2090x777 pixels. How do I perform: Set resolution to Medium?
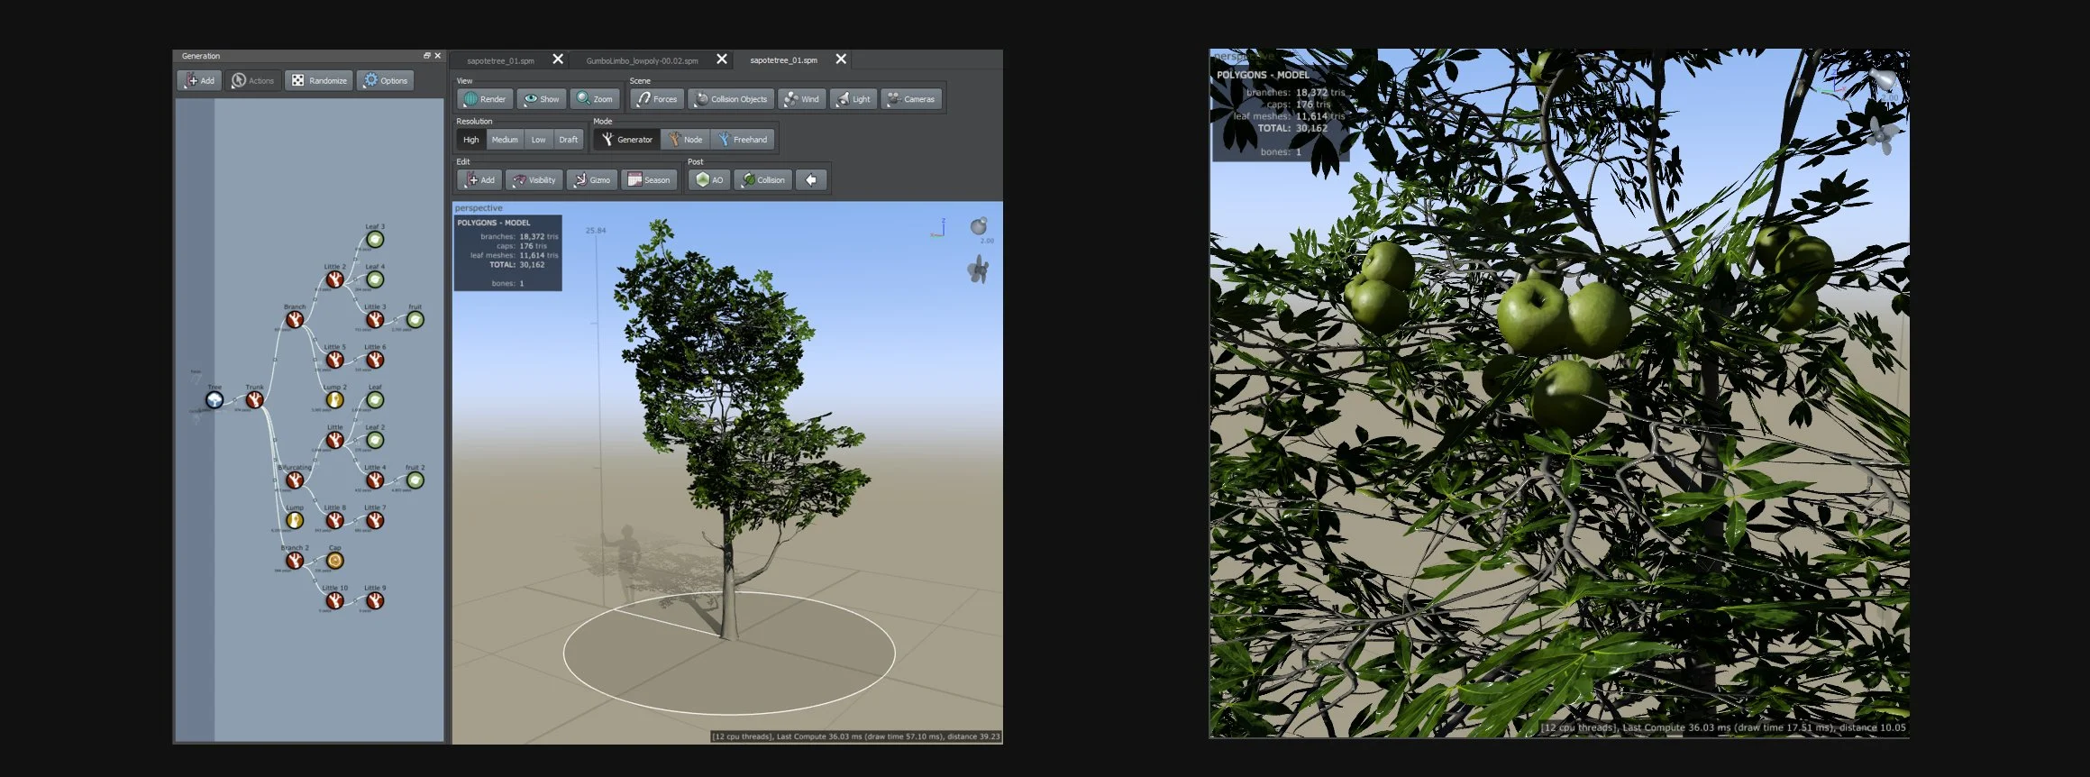click(505, 140)
